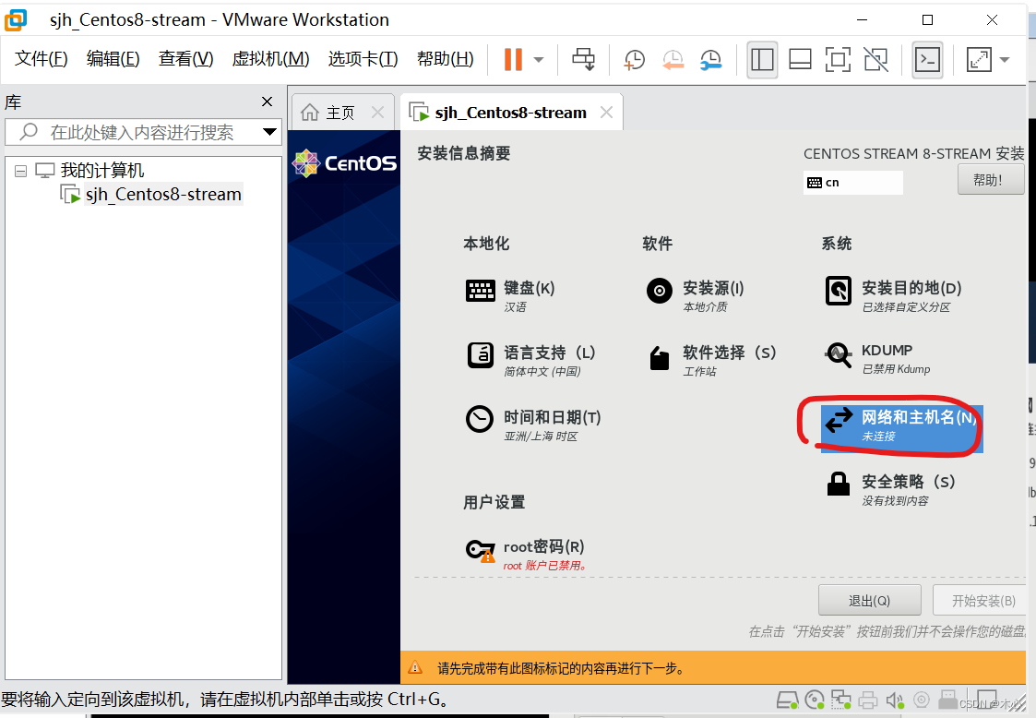1036x718 pixels.
Task: Open KDUMP settings
Action: (877, 358)
